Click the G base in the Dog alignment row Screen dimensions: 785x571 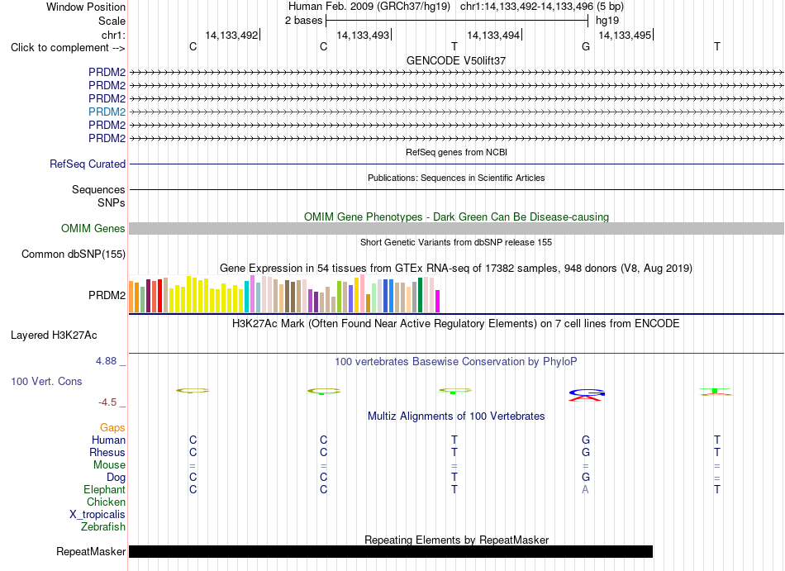click(586, 478)
